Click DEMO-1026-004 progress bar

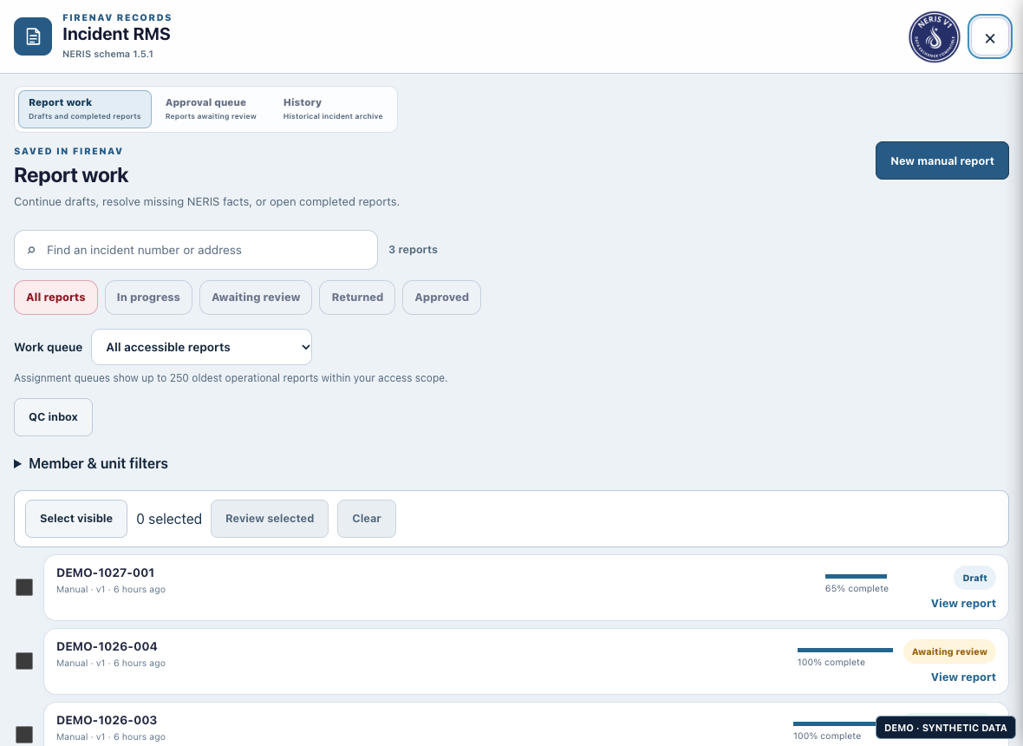pos(845,650)
